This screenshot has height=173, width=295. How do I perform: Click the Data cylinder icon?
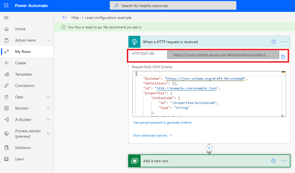pos(6,97)
